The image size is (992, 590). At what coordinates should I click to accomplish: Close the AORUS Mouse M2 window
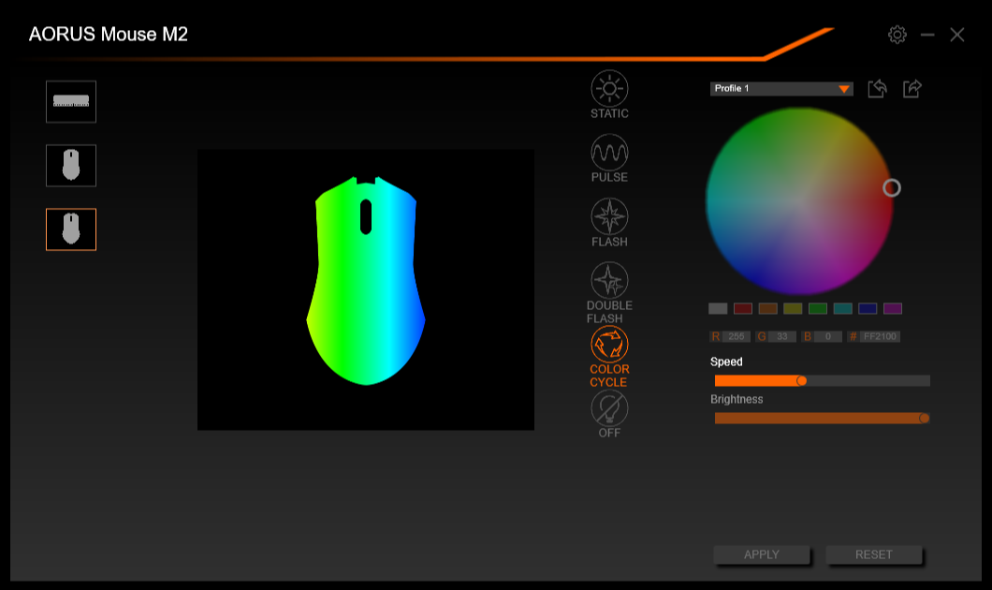[x=957, y=35]
